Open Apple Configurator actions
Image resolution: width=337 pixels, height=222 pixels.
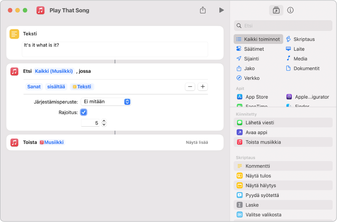point(308,97)
